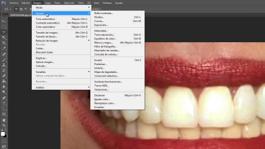
Task: Change the screen mode
Action: tap(4, 147)
